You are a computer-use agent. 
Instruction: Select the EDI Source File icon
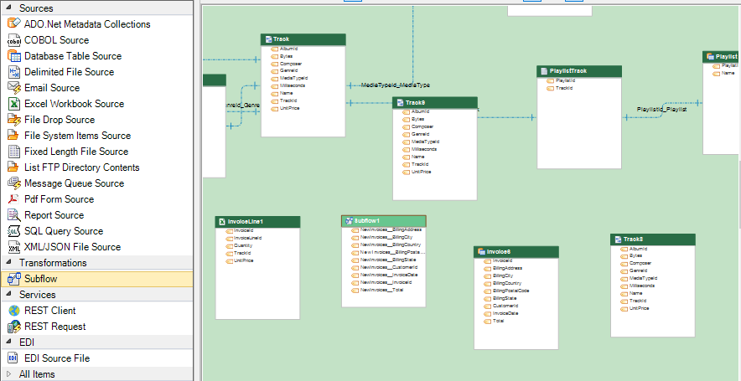[13, 358]
